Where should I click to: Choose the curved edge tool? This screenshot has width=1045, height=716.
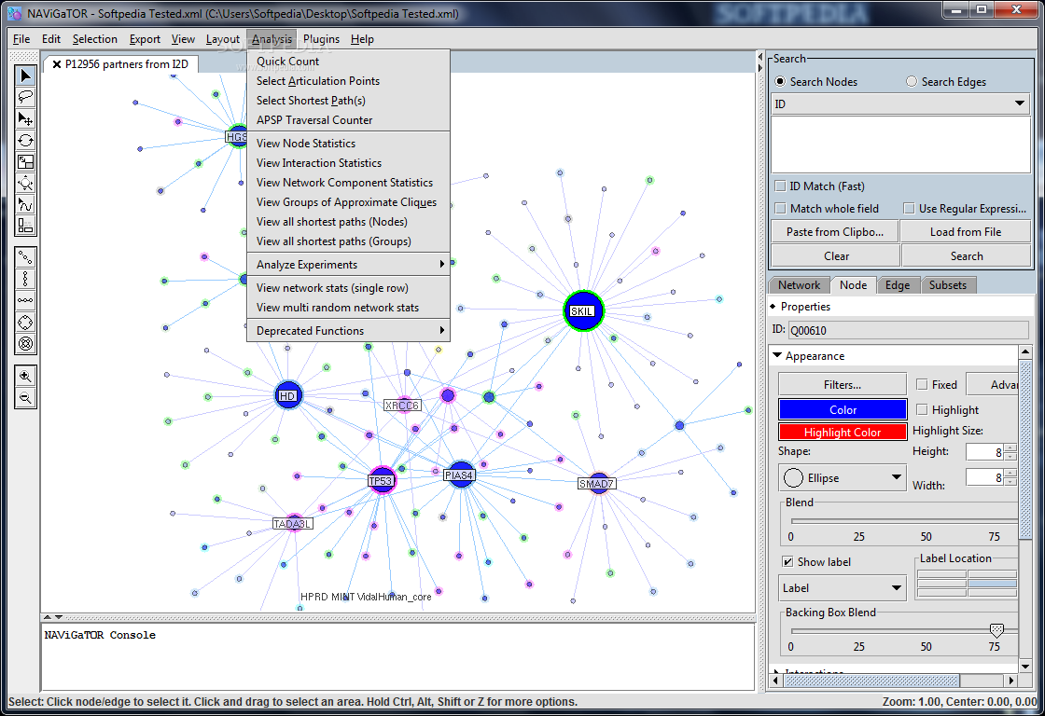click(x=25, y=204)
